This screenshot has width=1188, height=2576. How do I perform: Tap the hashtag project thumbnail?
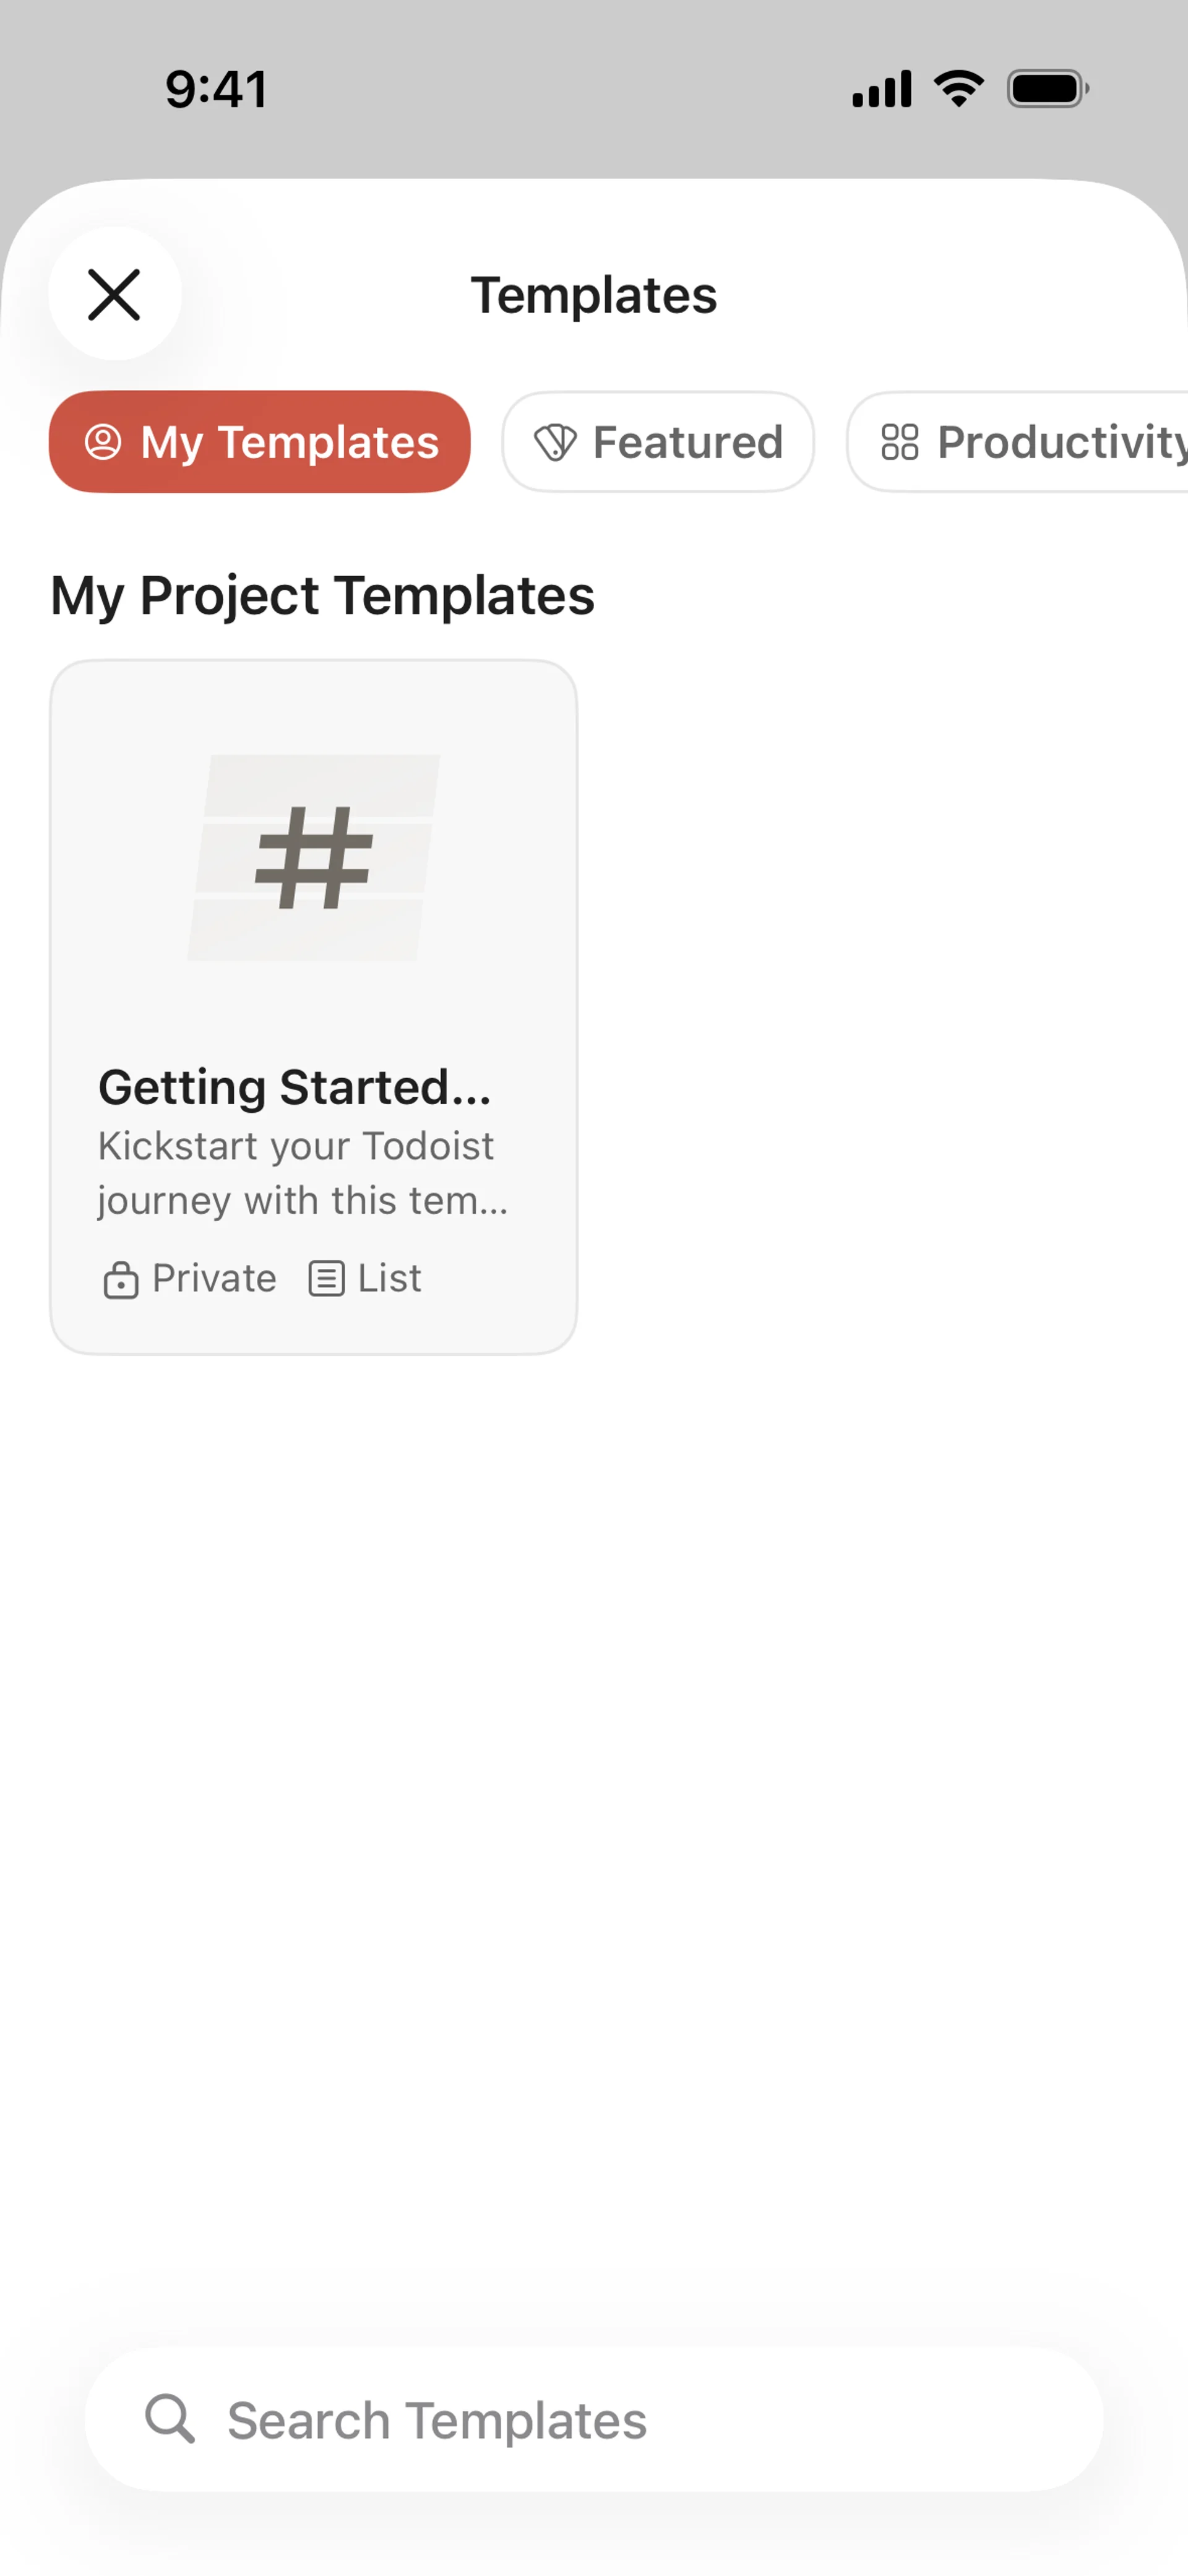pyautogui.click(x=314, y=858)
